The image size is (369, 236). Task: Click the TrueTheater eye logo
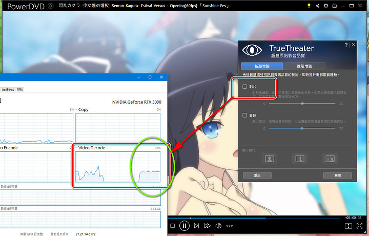252,50
